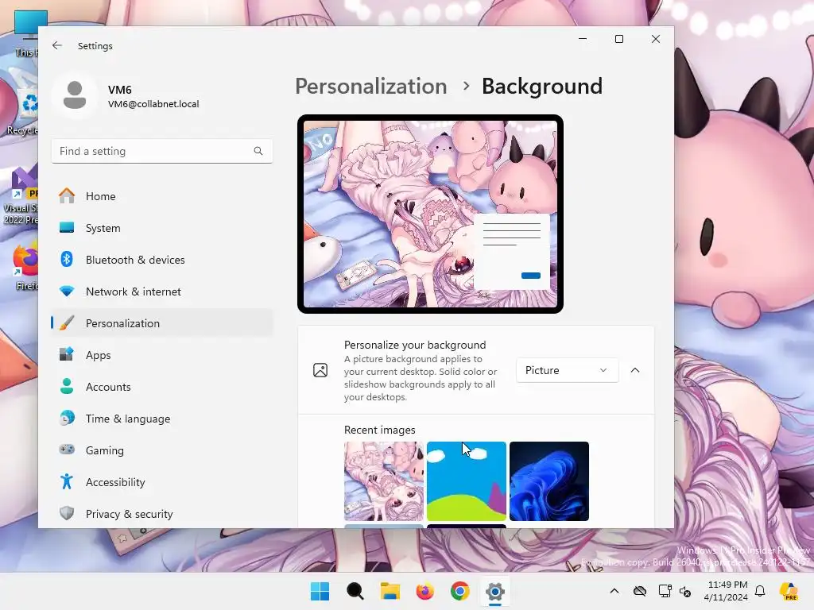Click the Gaming controller icon
The width and height of the screenshot is (814, 610).
[x=67, y=450]
